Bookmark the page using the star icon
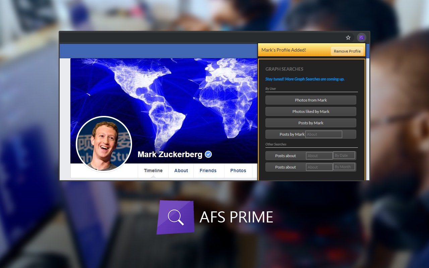429x268 pixels. click(x=348, y=38)
